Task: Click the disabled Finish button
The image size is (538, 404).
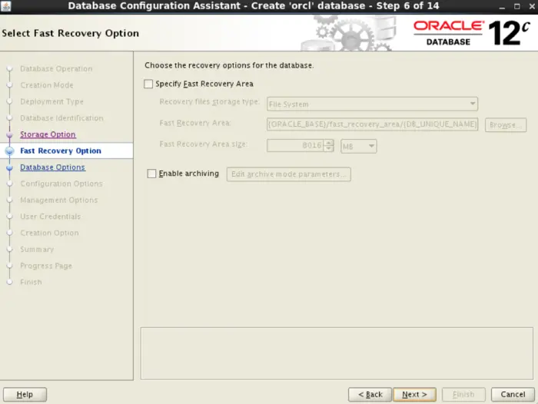Action: [463, 394]
